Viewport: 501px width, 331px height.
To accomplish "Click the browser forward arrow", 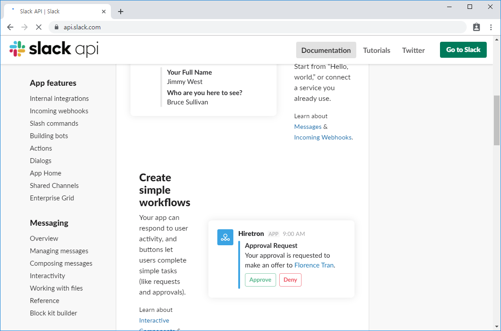I will 24,27.
